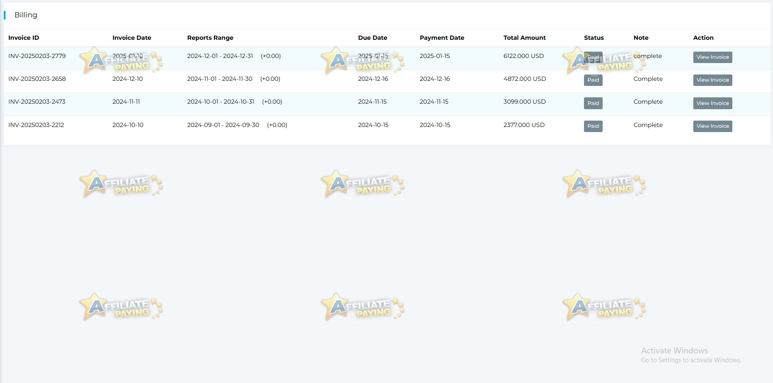Select invoice ID INV-20250203-2212
Screen dimensions: 773x383
[36, 125]
